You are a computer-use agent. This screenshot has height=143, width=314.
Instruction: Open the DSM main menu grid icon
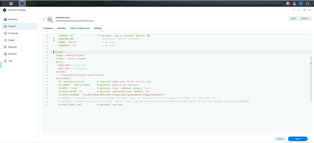point(11,3)
